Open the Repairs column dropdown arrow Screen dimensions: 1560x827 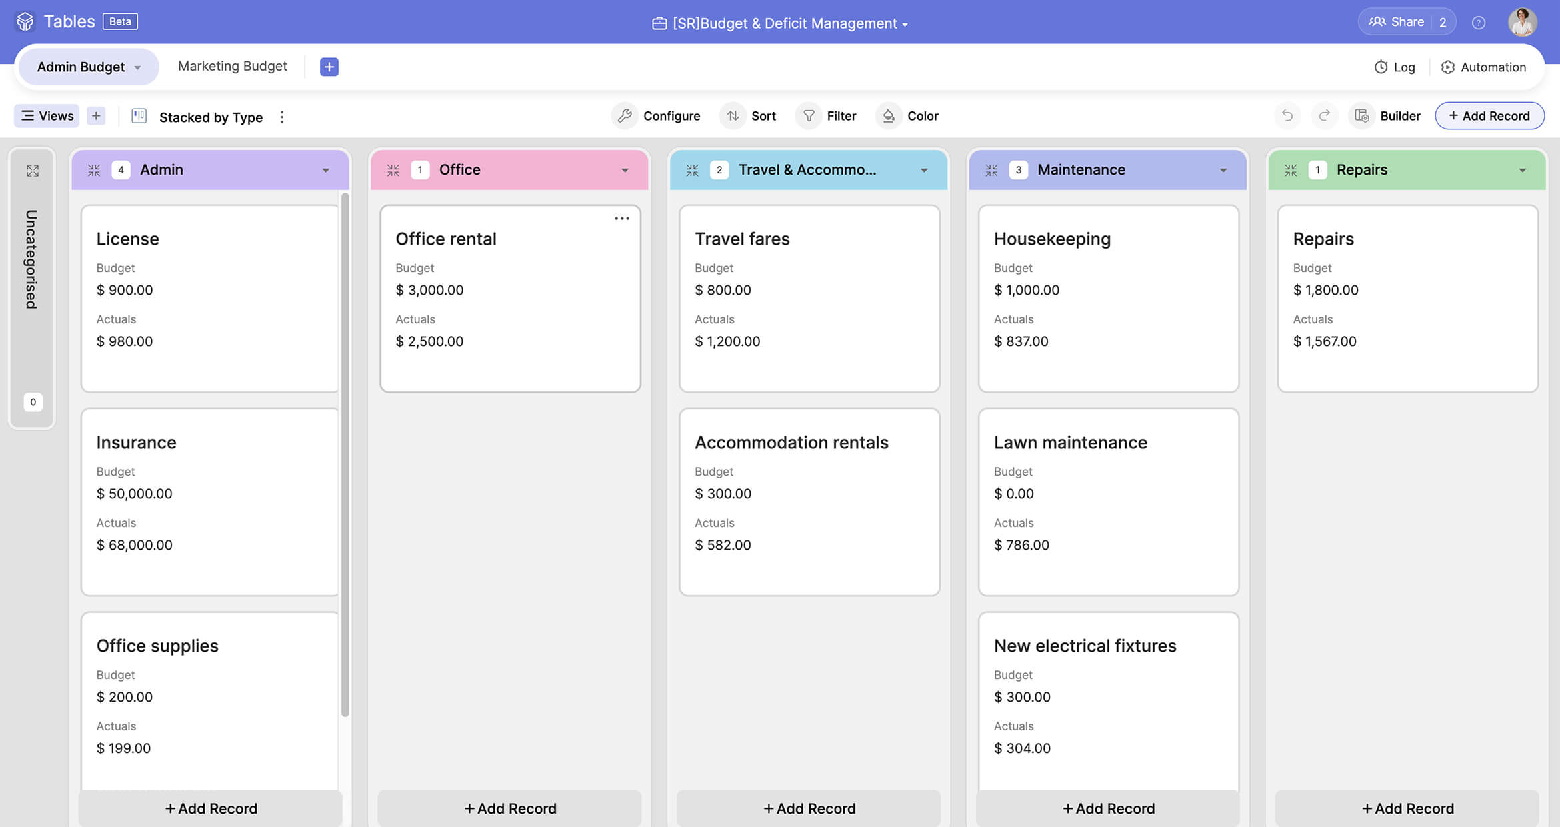point(1522,170)
